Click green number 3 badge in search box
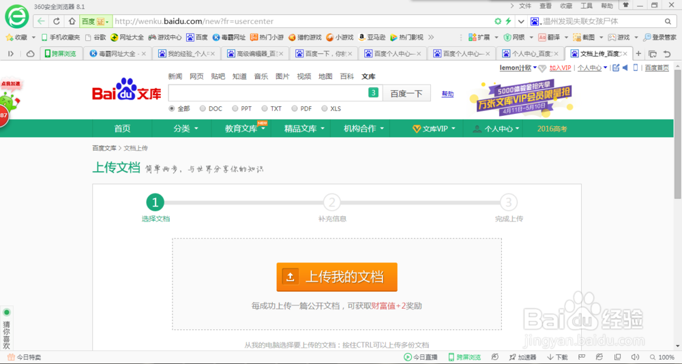This screenshot has height=364, width=682. pyautogui.click(x=373, y=92)
